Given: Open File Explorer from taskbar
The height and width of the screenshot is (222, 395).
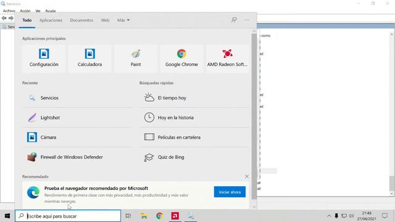Looking at the screenshot, I should (x=144, y=216).
